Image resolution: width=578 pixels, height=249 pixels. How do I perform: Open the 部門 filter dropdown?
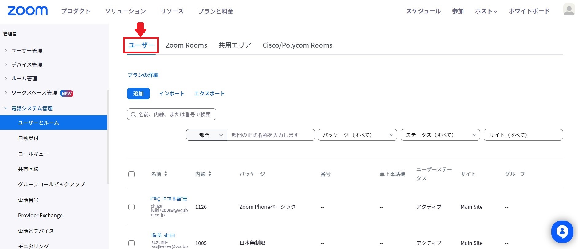pos(207,135)
